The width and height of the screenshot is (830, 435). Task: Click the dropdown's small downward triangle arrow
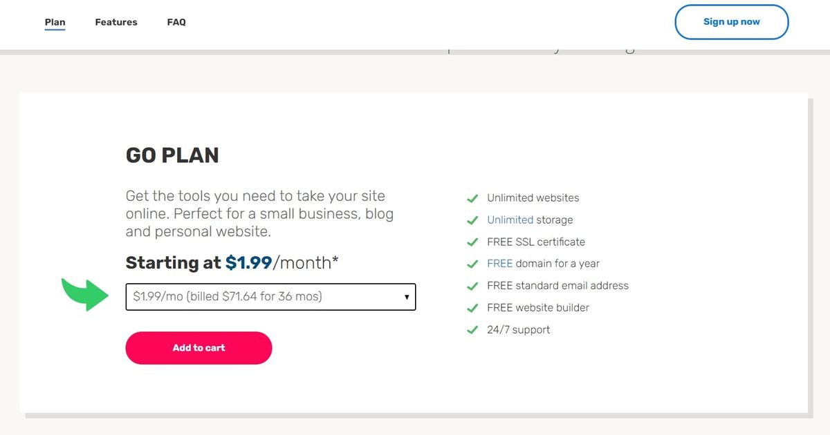click(407, 296)
